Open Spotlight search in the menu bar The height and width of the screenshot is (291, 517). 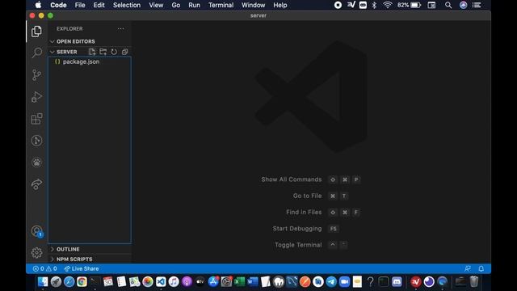click(448, 5)
